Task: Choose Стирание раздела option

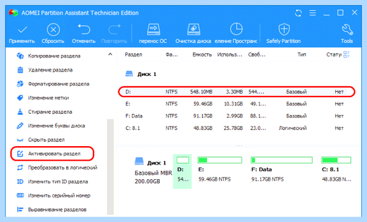Action: tap(50, 112)
